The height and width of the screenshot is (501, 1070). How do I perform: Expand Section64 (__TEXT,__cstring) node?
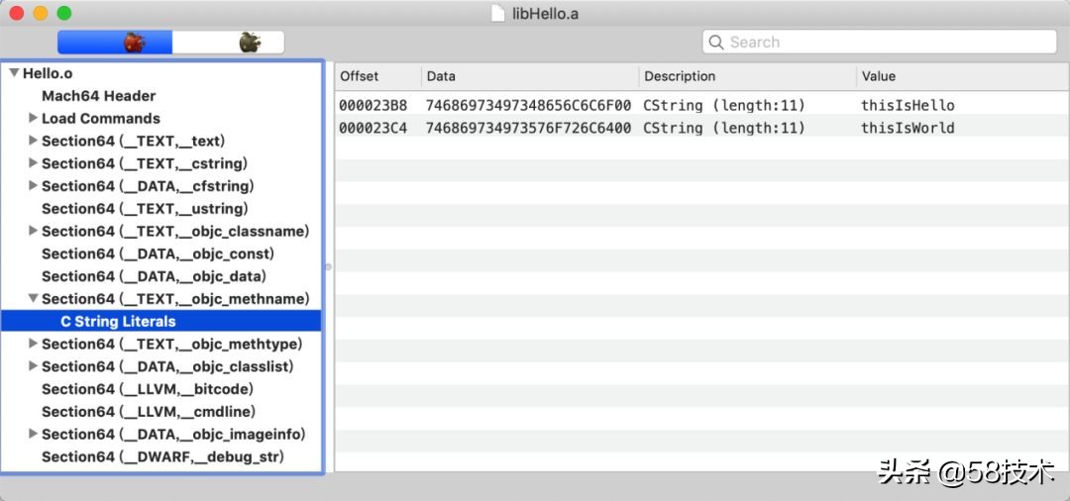pos(33,163)
